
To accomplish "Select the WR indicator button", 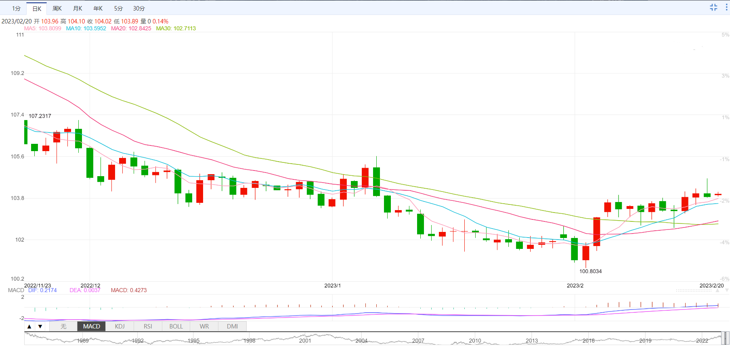I will 204,326.
